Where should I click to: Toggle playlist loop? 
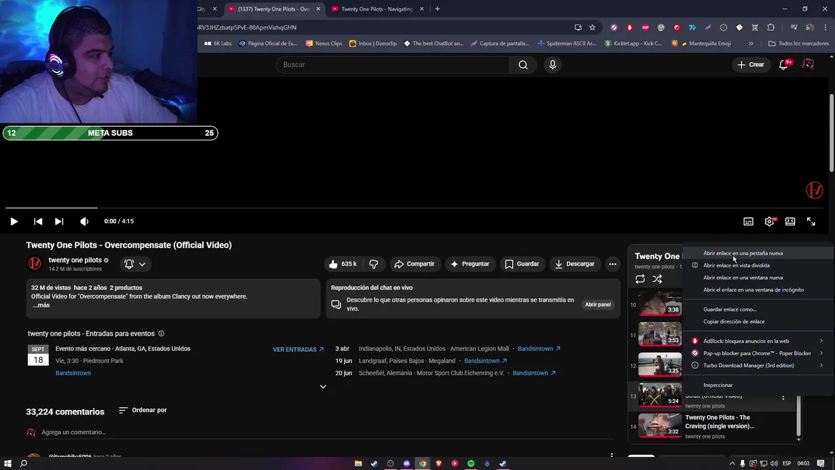point(640,279)
